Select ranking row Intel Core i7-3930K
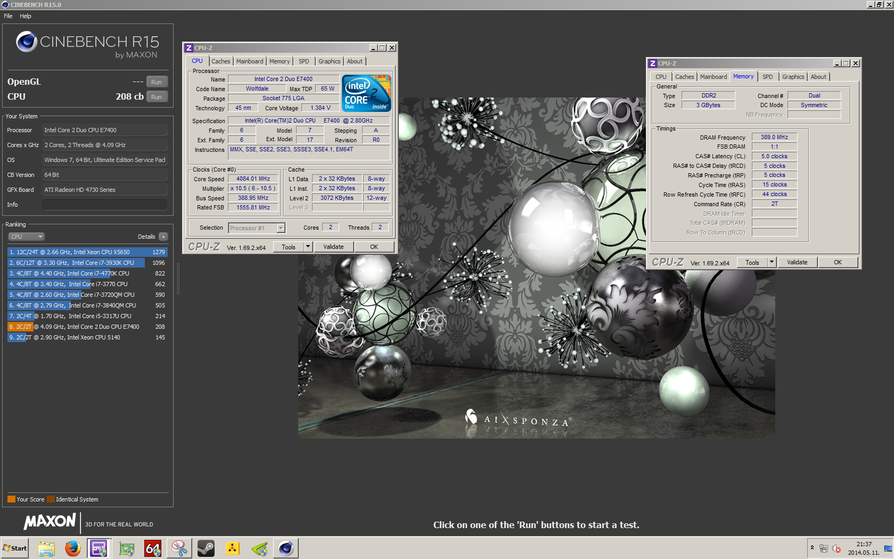Image resolution: width=894 pixels, height=559 pixels. click(x=87, y=263)
